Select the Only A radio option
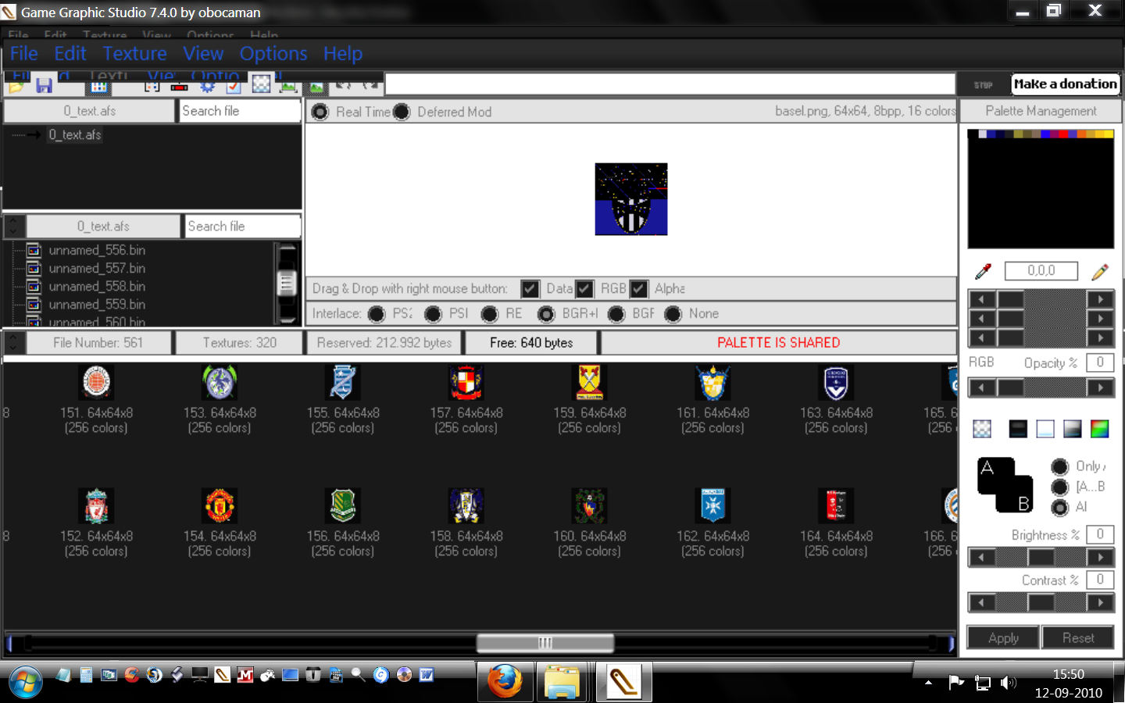This screenshot has width=1125, height=703. coord(1059,467)
